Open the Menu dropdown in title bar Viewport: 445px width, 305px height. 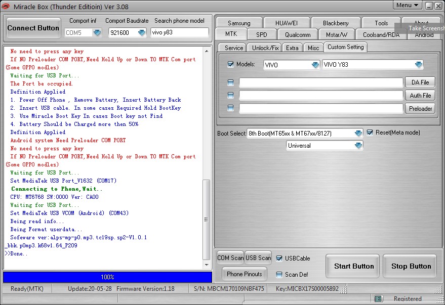(407, 5)
